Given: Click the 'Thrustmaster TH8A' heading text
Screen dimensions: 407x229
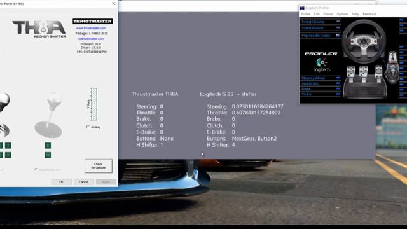Looking at the screenshot, I should point(155,94).
